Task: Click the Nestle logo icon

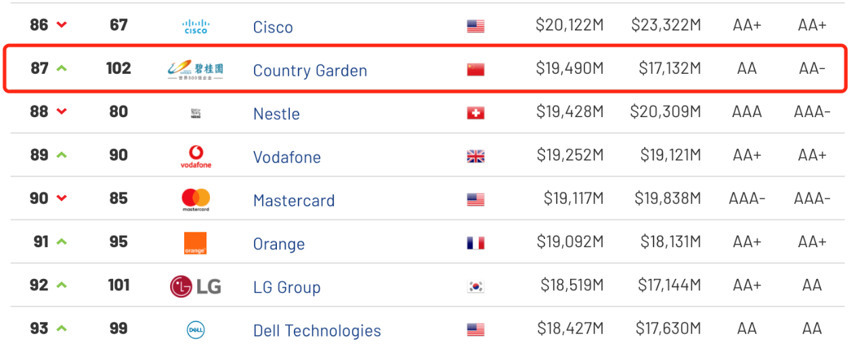Action: (x=196, y=113)
